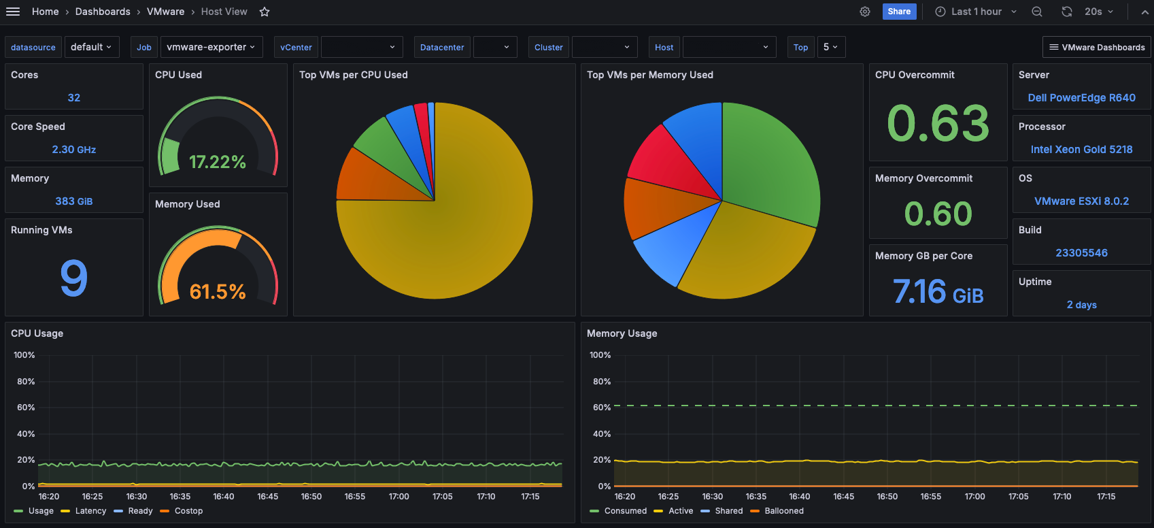Expand the vmware-exporter Job dropdown
Screen dimensions: 1154x528
click(x=211, y=47)
